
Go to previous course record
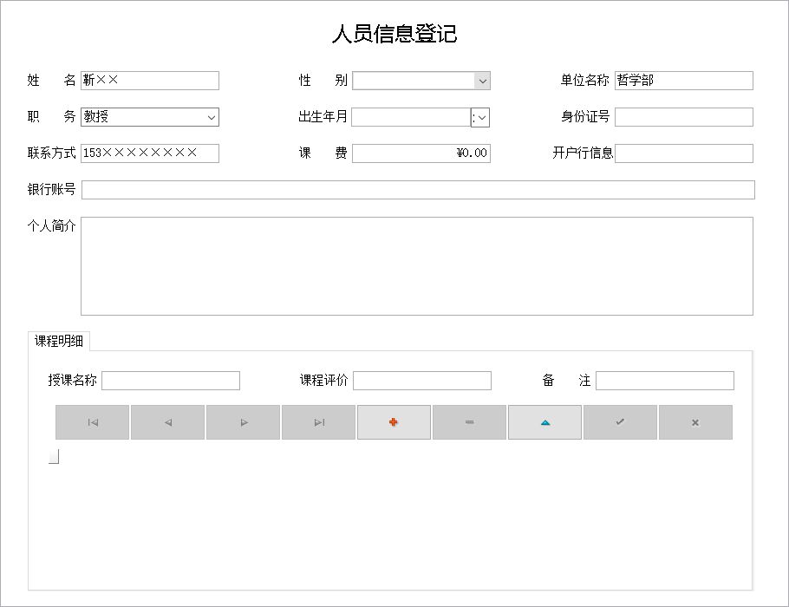point(167,422)
